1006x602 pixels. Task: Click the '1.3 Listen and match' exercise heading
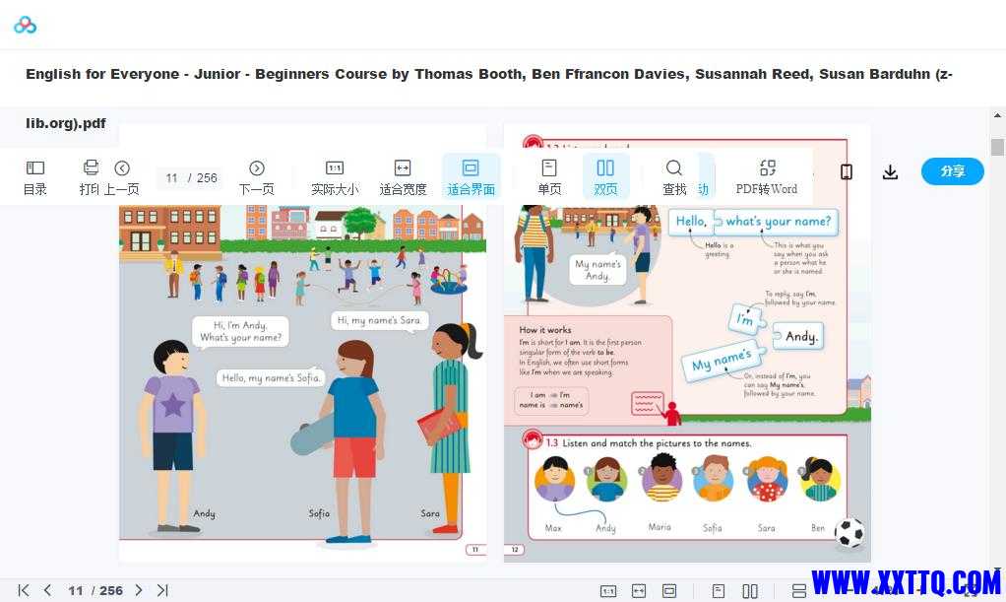[x=648, y=442]
